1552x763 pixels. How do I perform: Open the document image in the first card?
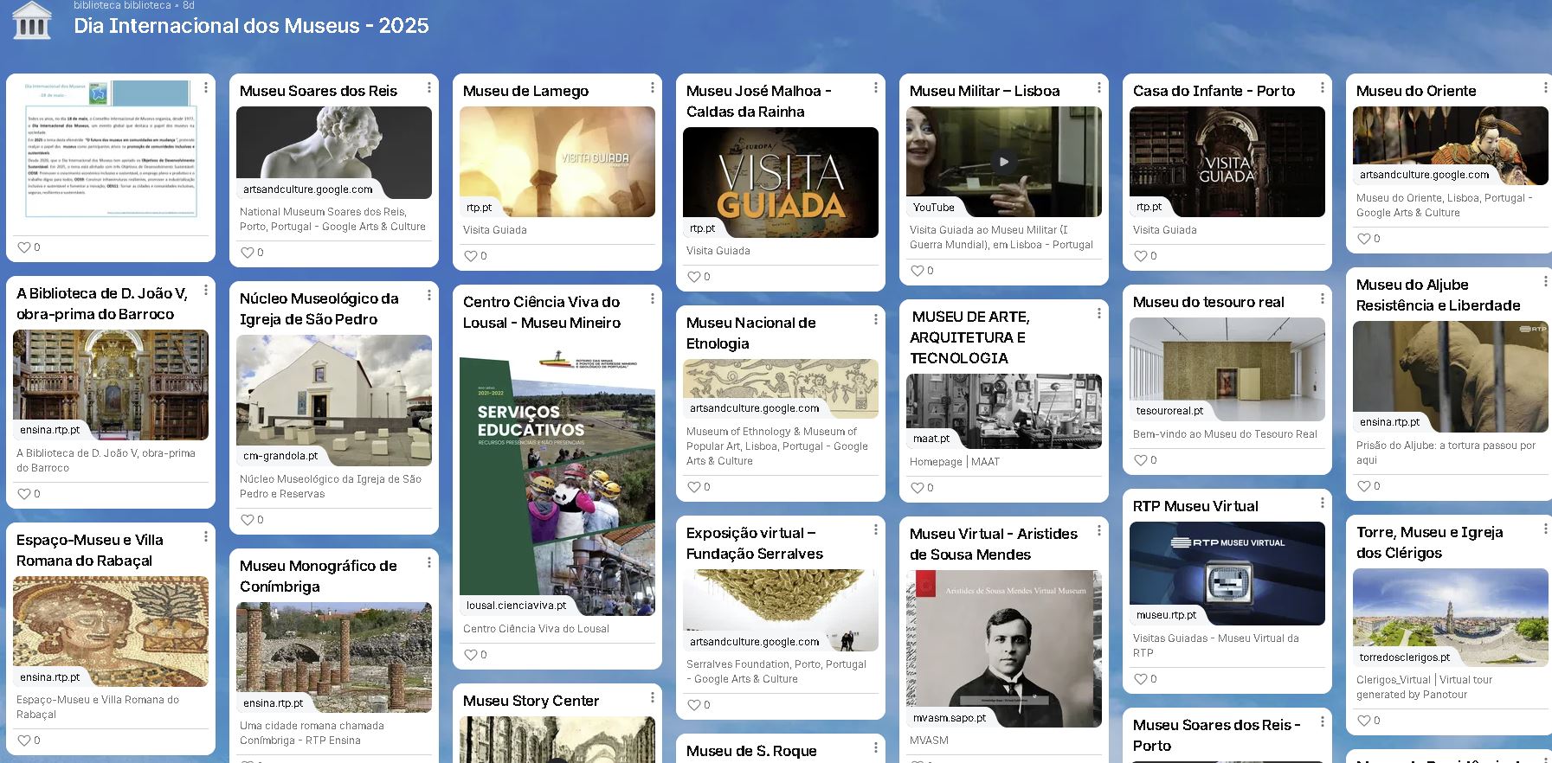[x=111, y=150]
